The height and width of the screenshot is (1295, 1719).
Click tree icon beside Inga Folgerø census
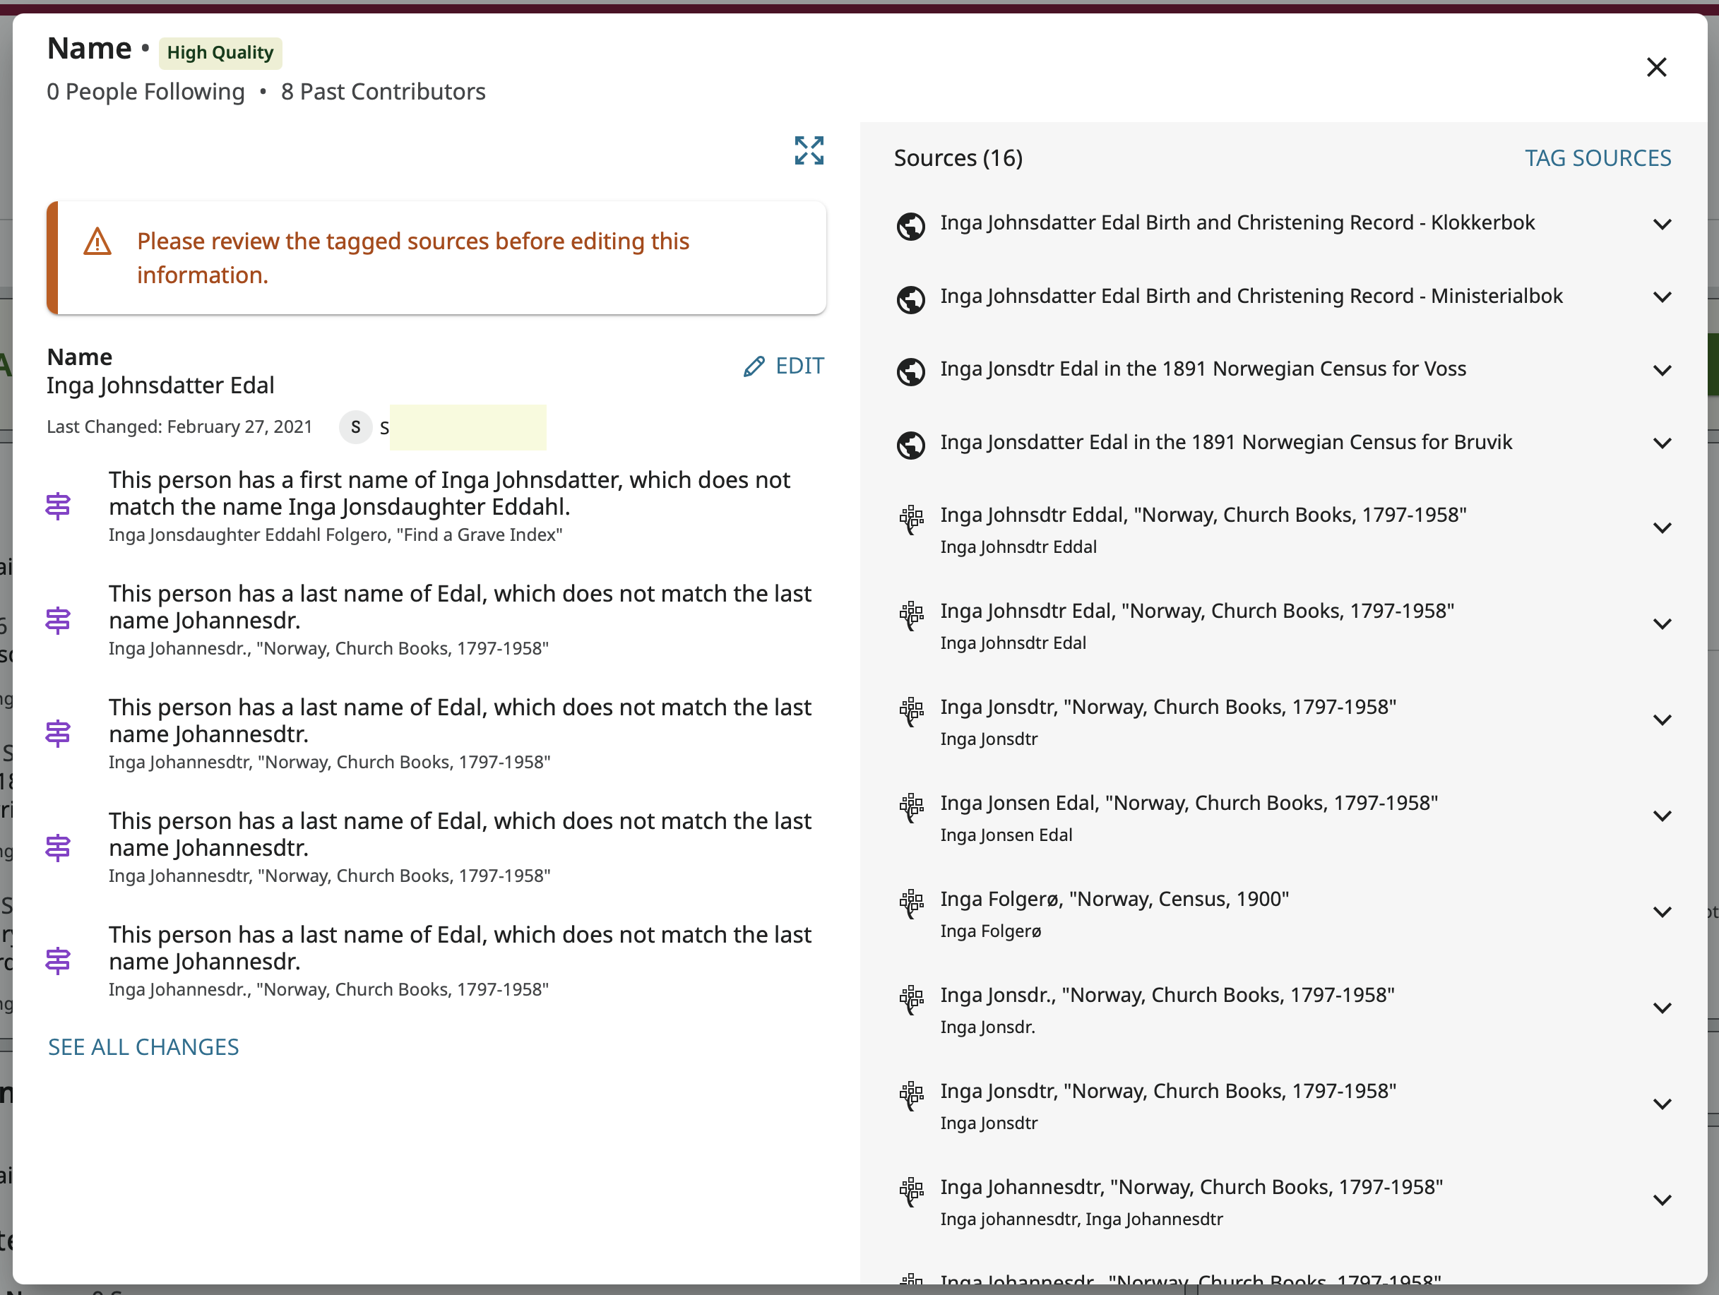pyautogui.click(x=910, y=902)
